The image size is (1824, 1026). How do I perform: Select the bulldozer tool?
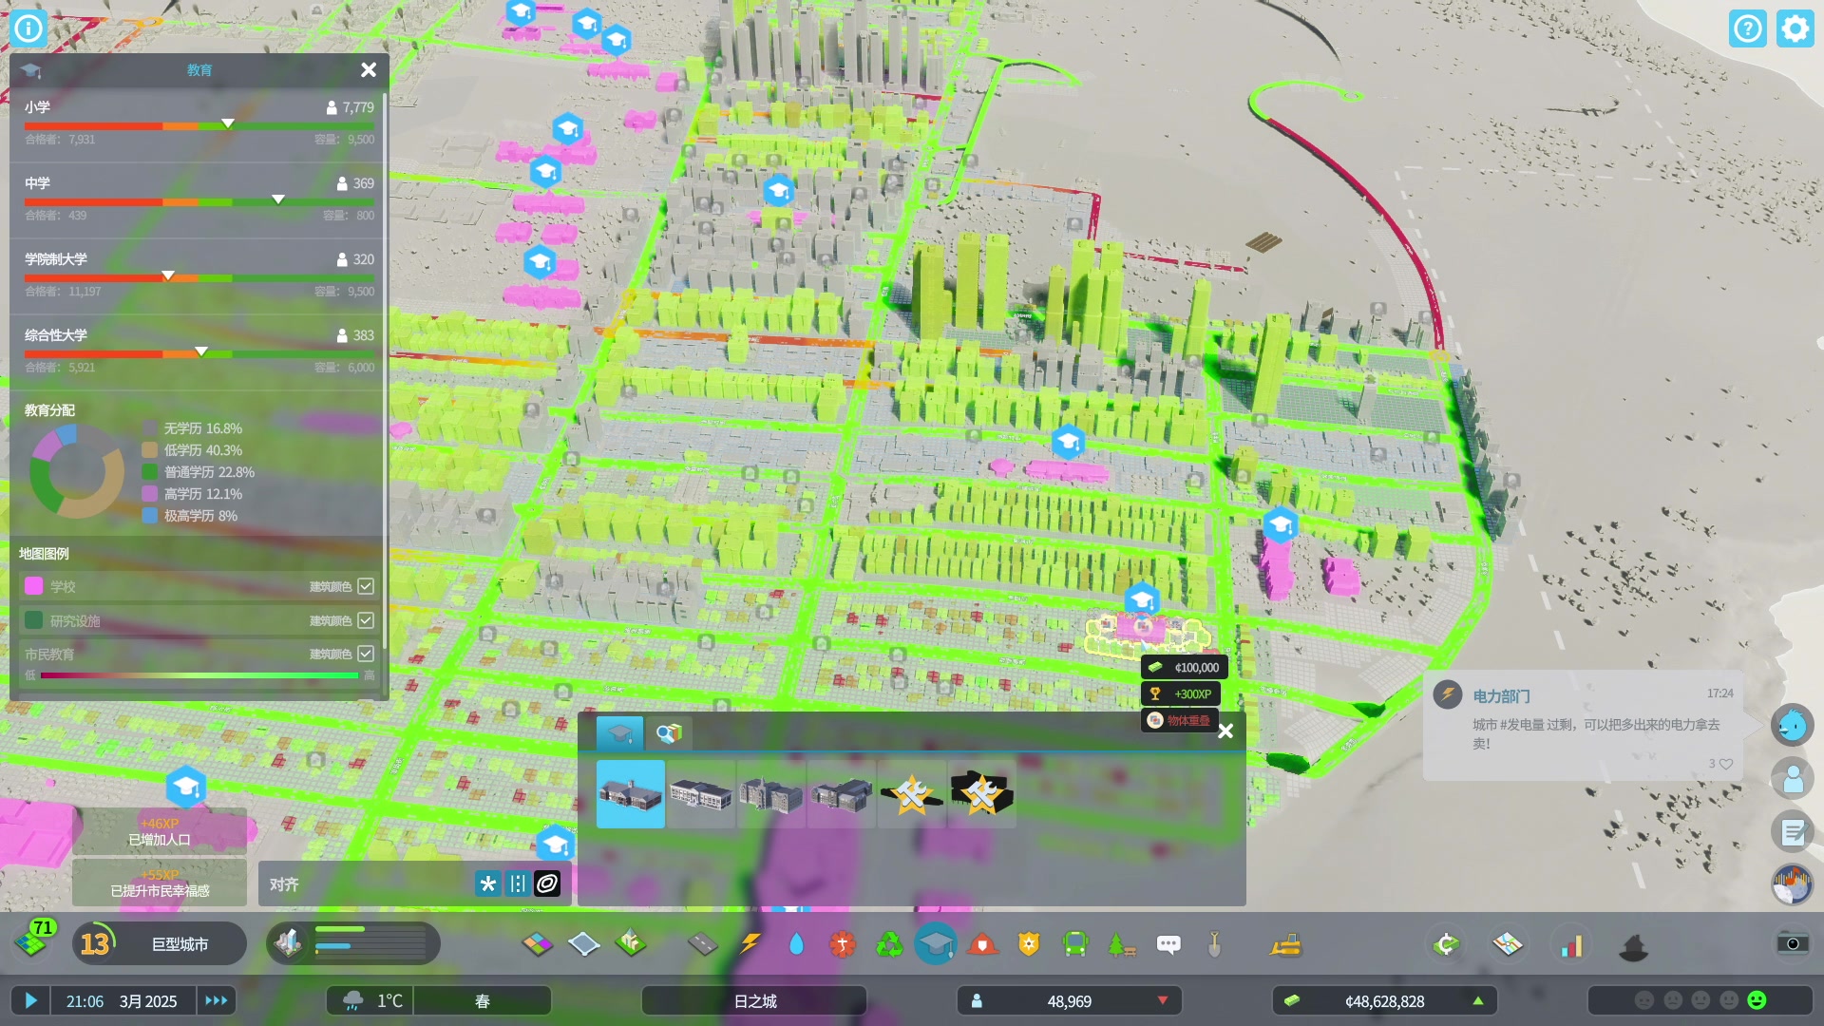click(x=1285, y=944)
